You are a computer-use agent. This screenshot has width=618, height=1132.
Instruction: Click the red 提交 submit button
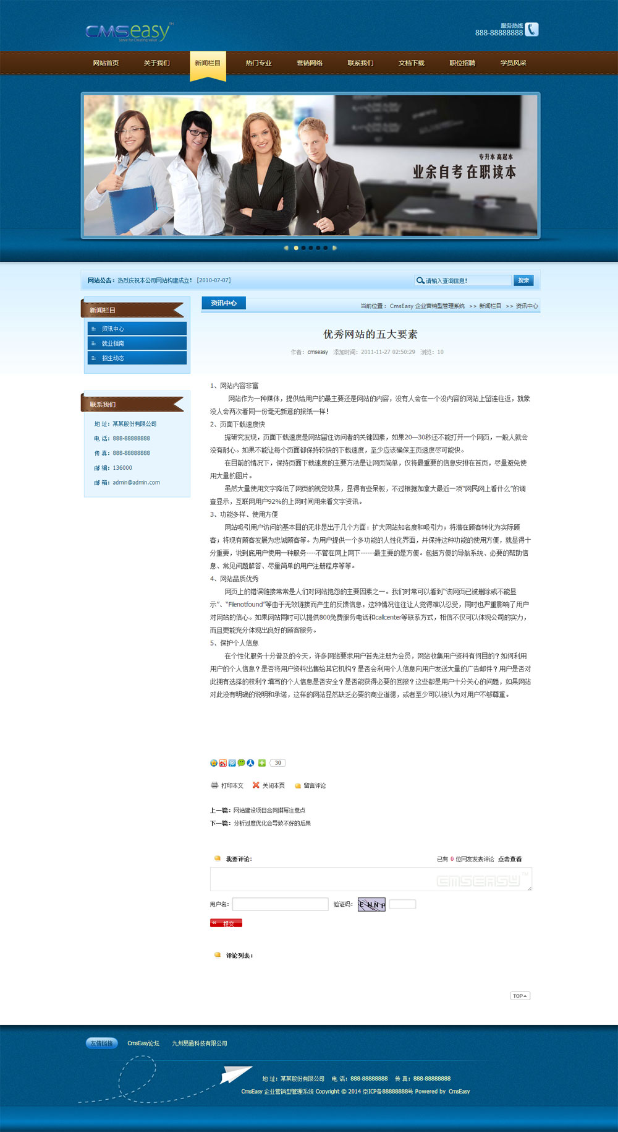[226, 923]
